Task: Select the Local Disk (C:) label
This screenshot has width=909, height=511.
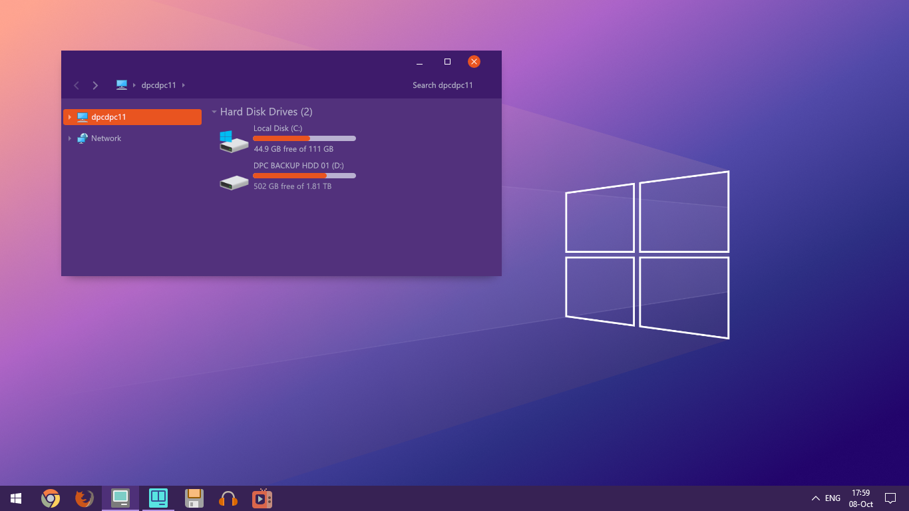Action: [x=277, y=128]
